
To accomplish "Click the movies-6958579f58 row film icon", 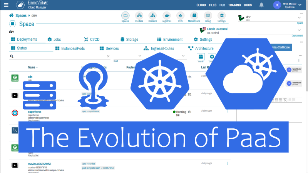I will pyautogui.click(x=15, y=165).
